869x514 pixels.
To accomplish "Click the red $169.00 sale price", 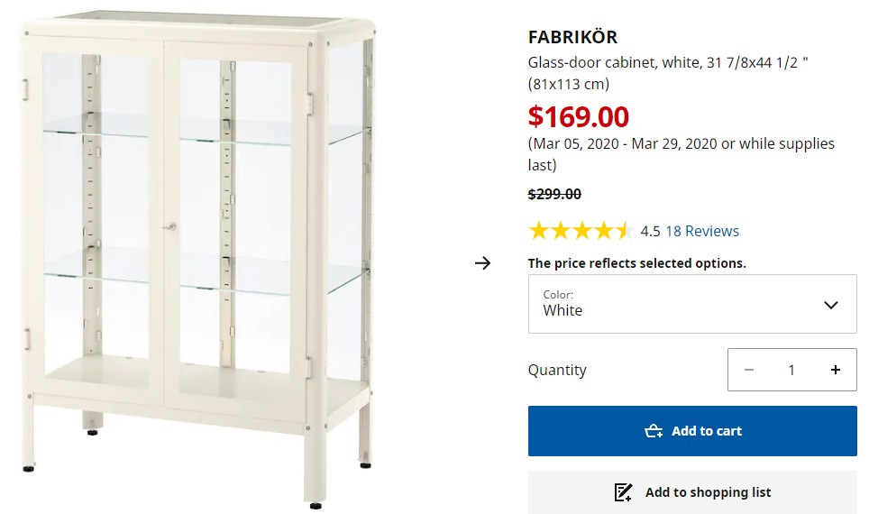I will 578,116.
